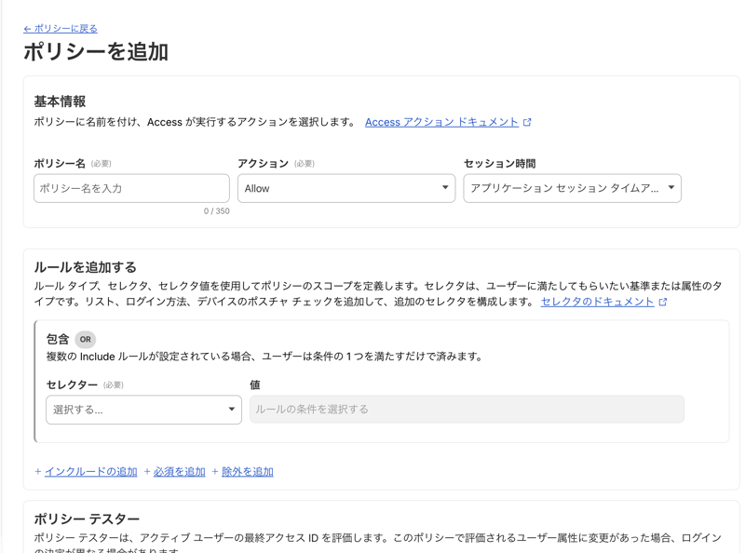Click the external-link icon beside セレクタのドキュメント
The width and height of the screenshot is (745, 553).
pos(661,301)
